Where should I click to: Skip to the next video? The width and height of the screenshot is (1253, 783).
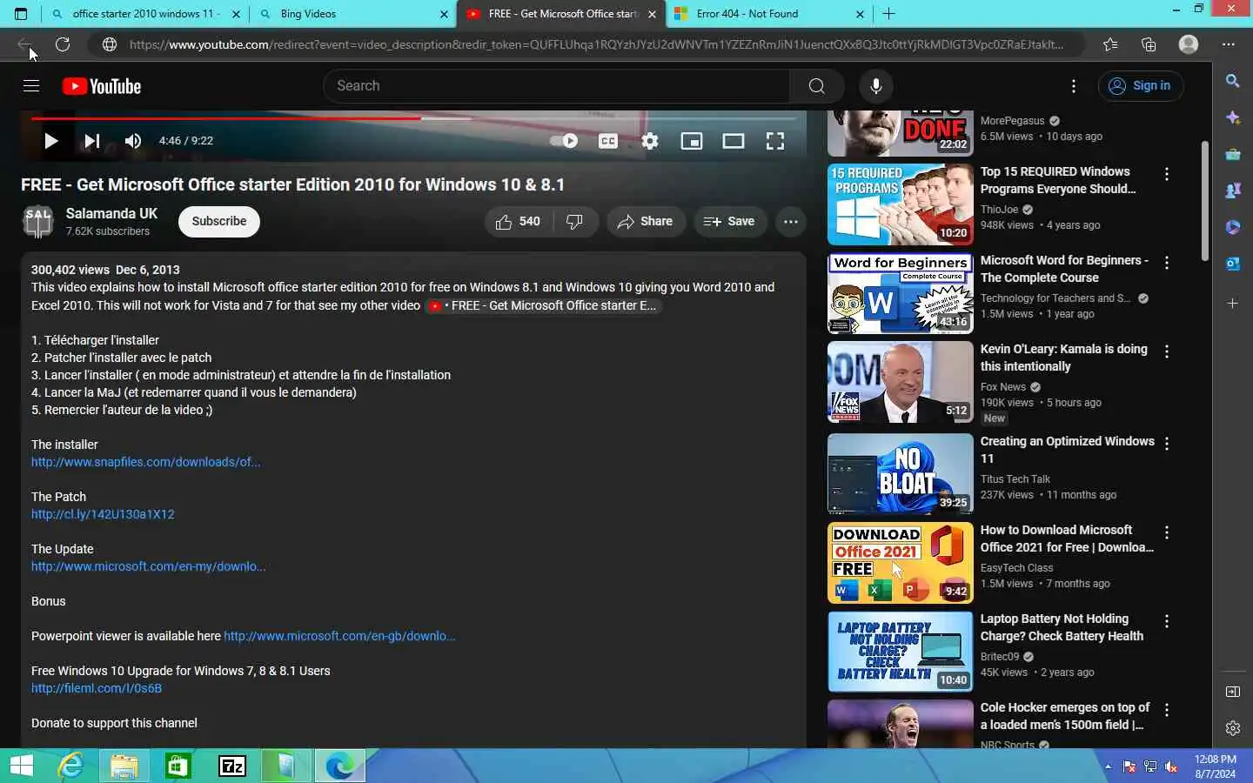click(91, 141)
